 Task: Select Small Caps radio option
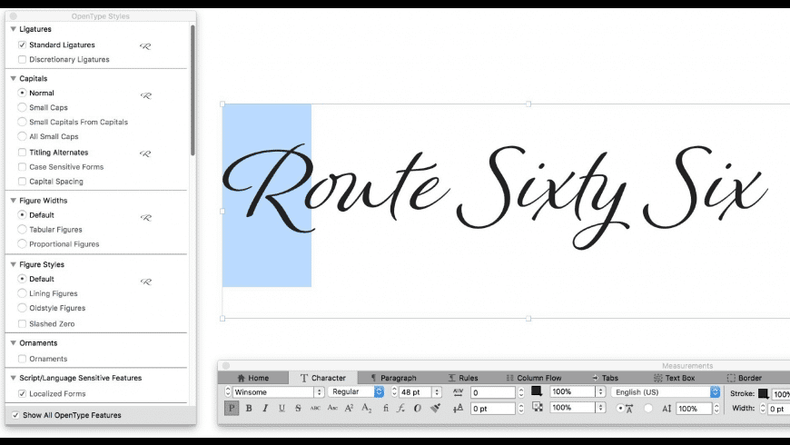pos(22,107)
